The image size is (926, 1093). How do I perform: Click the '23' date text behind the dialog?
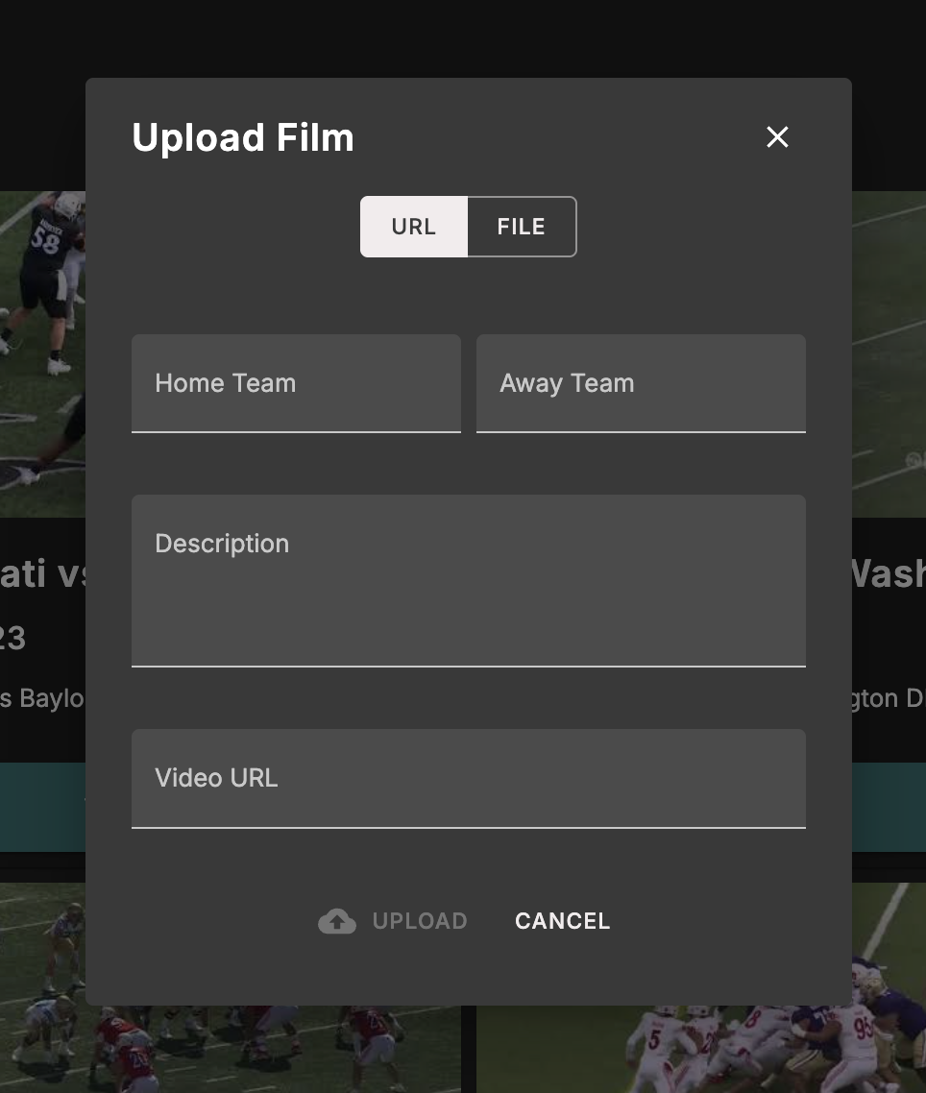15,637
